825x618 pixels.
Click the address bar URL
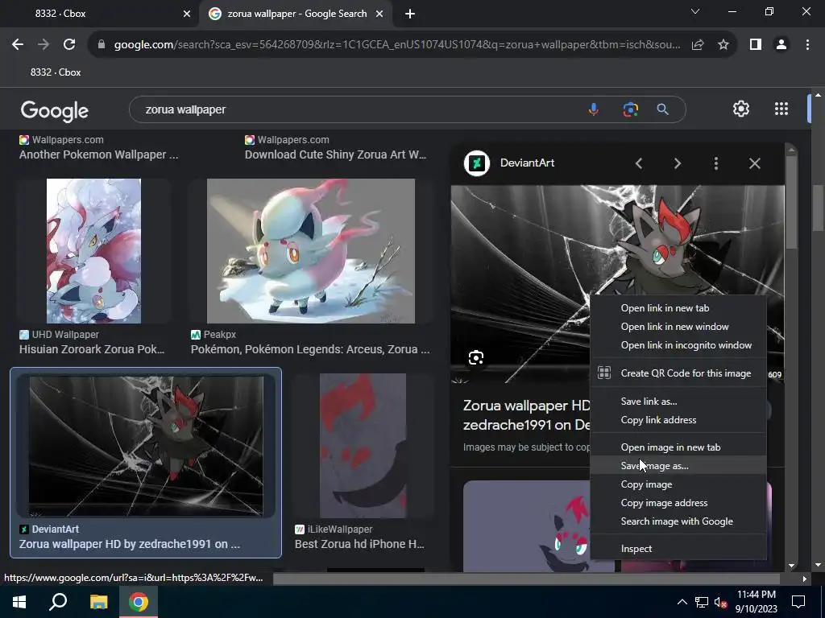point(397,45)
